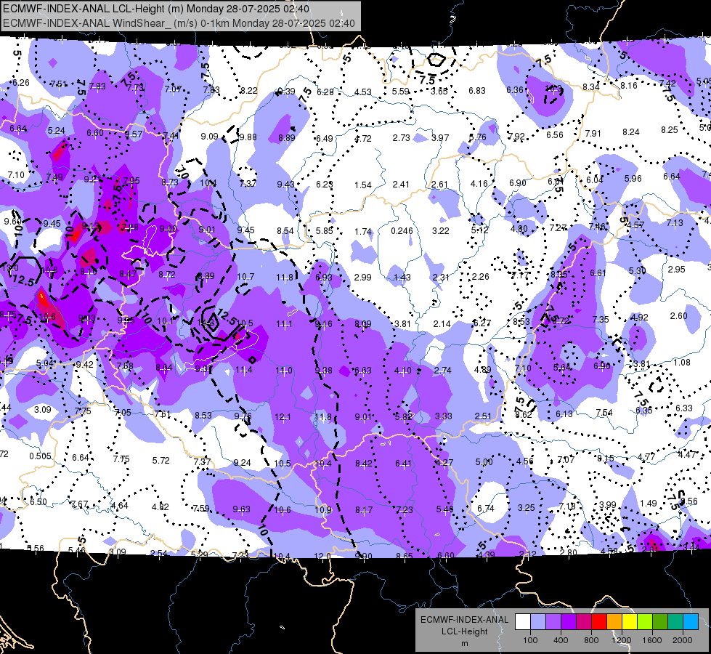Screen dimensions: 711x654
Task: Click the grid value 5.24
Action: (x=56, y=130)
